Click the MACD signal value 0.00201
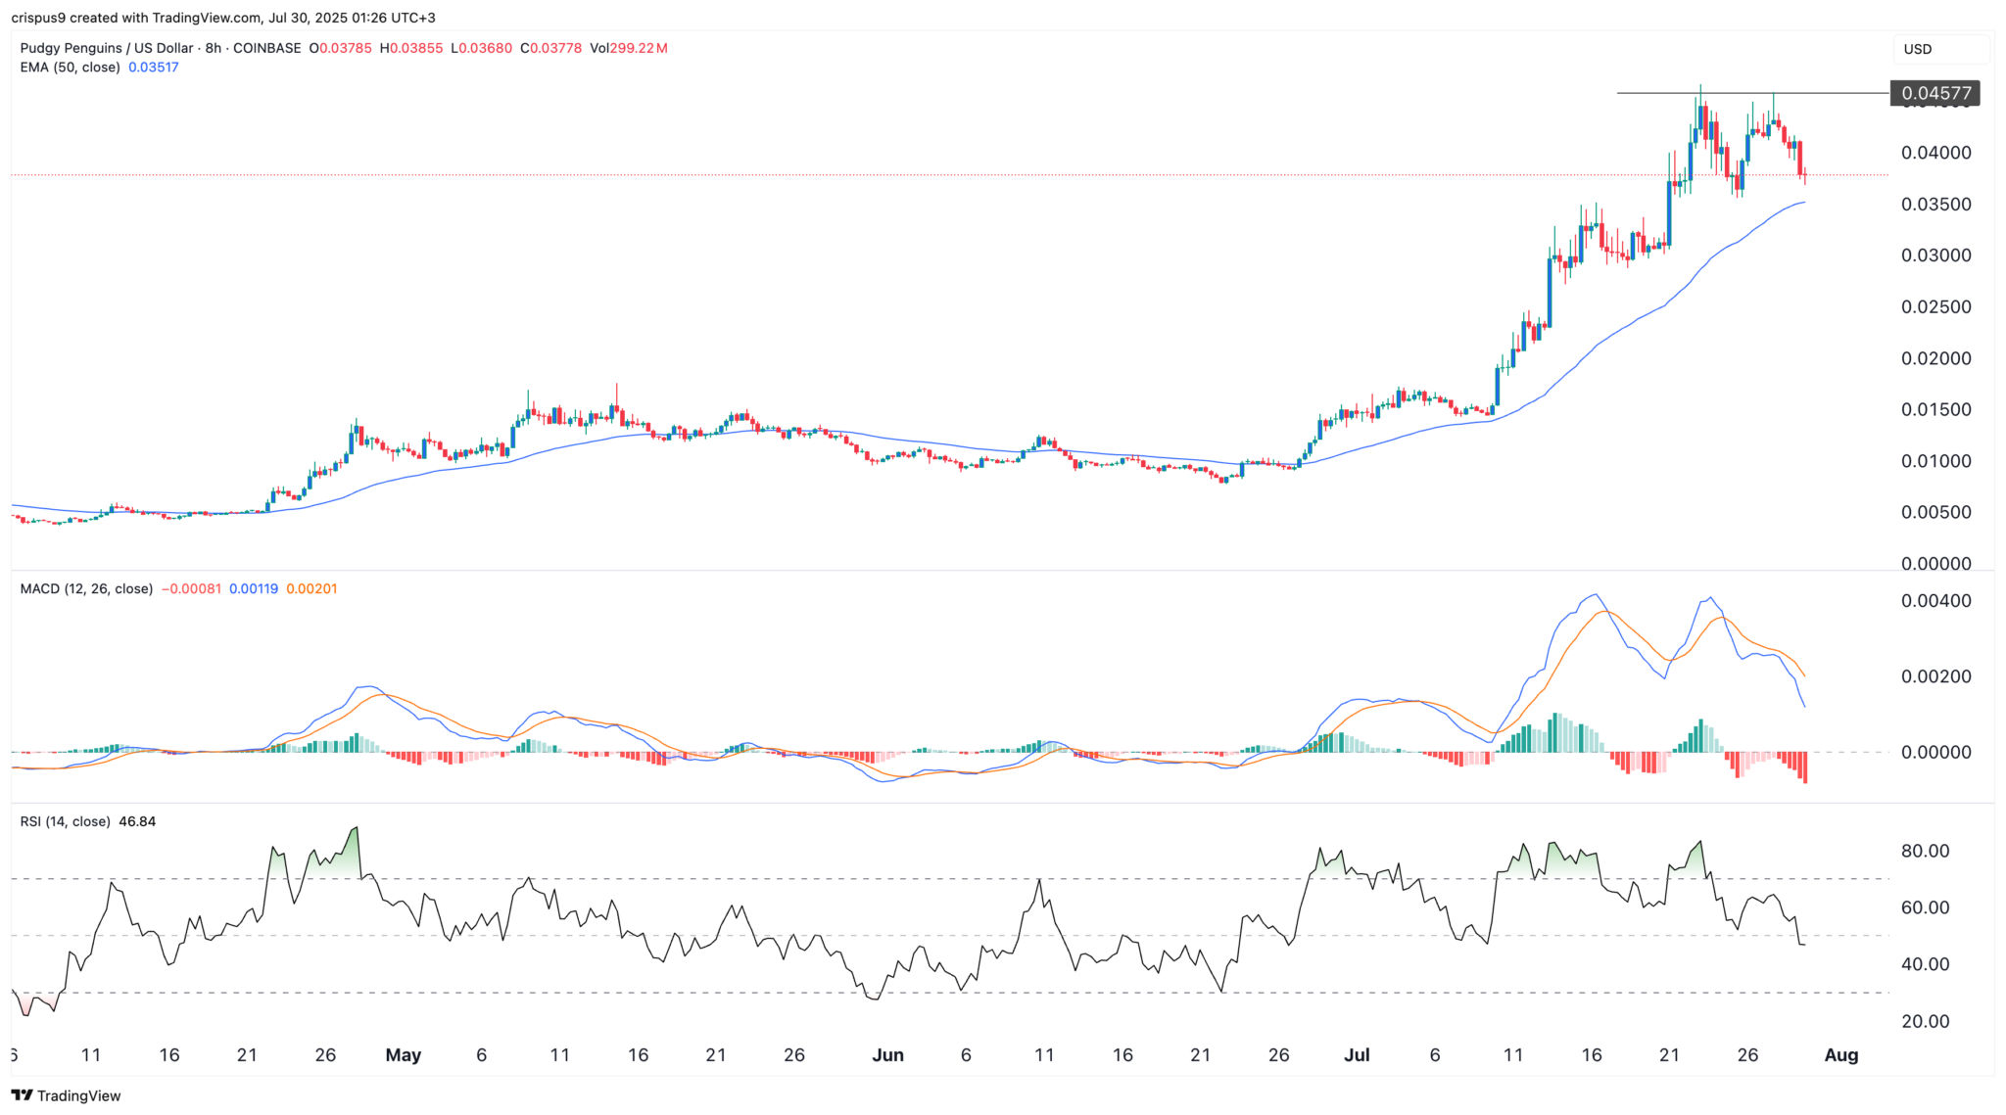2006x1115 pixels. click(311, 589)
